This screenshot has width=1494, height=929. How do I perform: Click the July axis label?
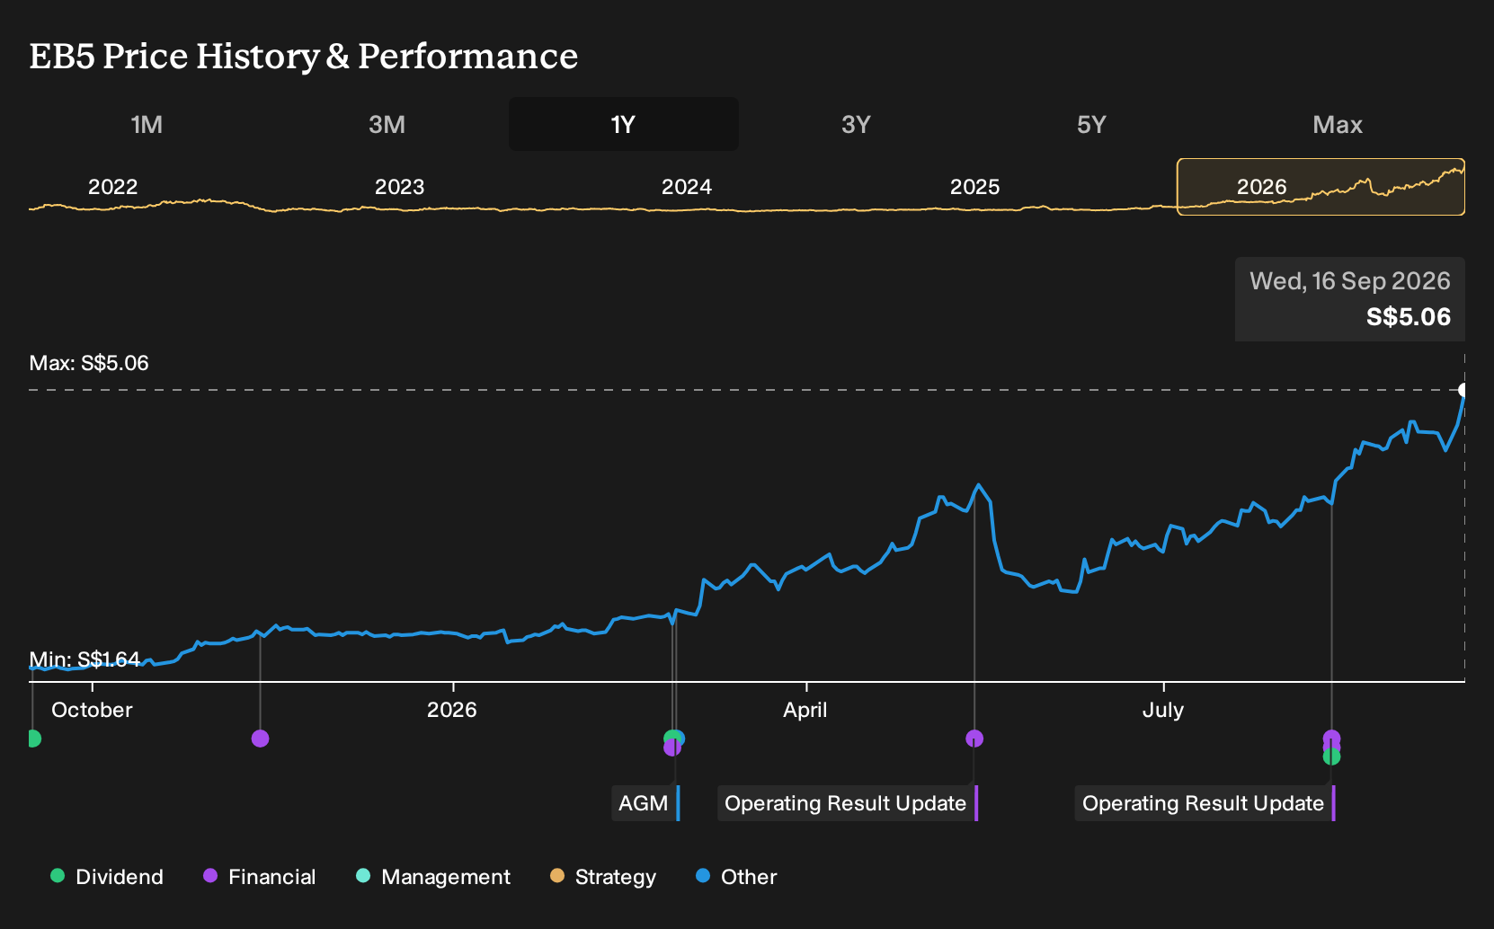[1163, 710]
